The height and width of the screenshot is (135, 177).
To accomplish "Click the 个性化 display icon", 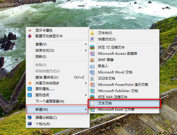I will tap(30, 124).
